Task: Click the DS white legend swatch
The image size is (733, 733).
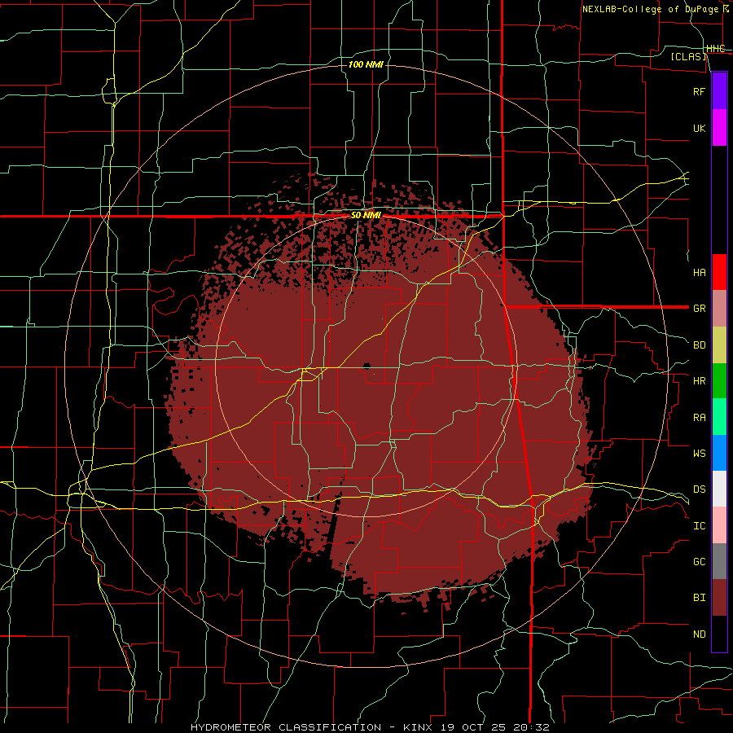Action: [x=719, y=489]
